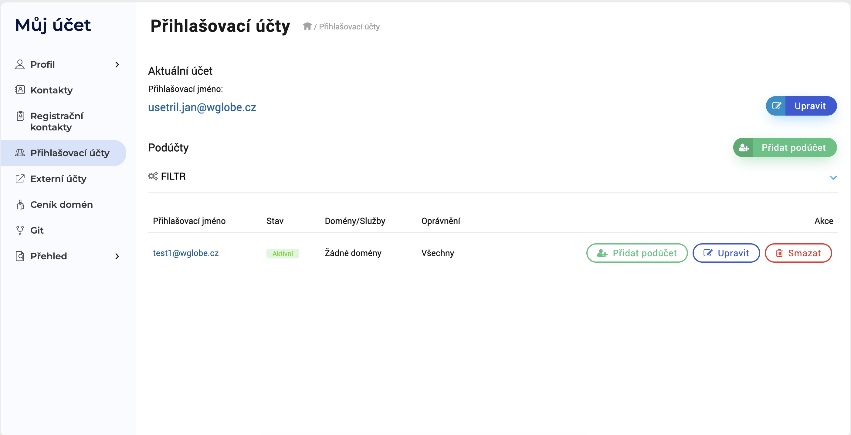Click the add-user icon on green Přidat podúčet button
851x435 pixels.
click(744, 147)
